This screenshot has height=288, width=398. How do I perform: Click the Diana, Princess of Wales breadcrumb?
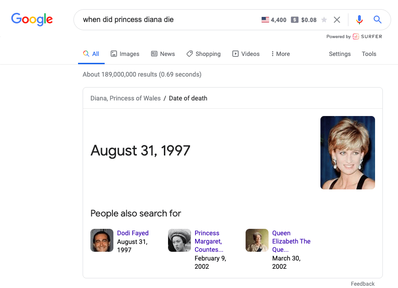125,98
